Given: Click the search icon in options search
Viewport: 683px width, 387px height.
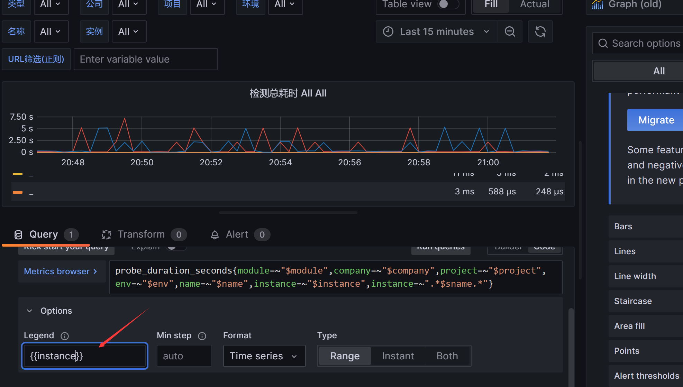Looking at the screenshot, I should point(603,43).
